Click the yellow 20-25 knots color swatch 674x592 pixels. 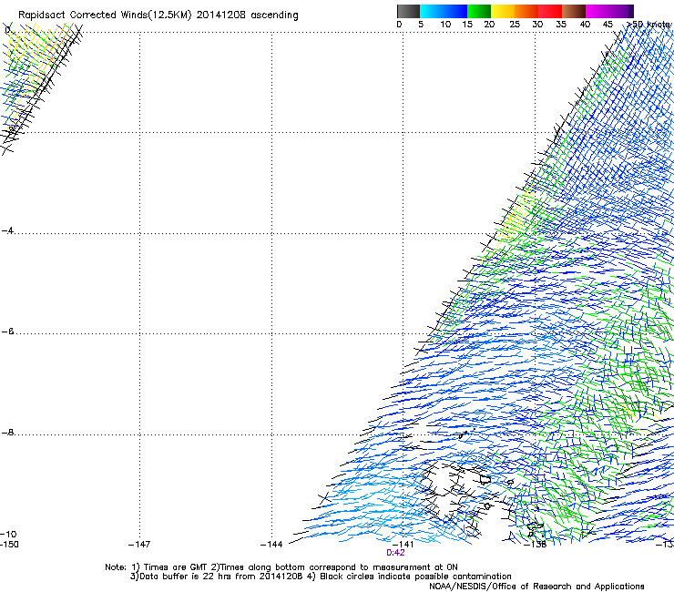[x=503, y=11]
